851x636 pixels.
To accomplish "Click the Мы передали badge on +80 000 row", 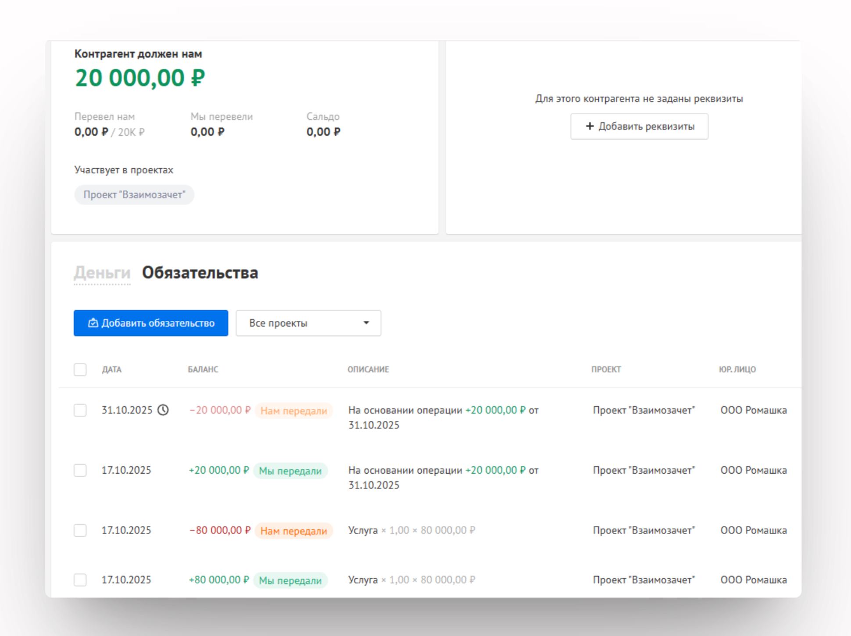I will (290, 581).
